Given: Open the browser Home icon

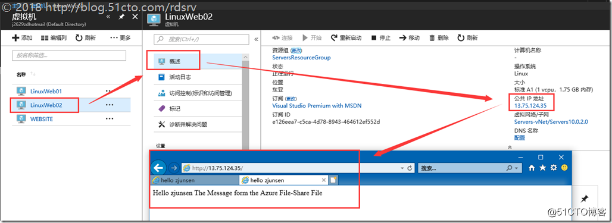Looking at the screenshot, I should [x=531, y=168].
